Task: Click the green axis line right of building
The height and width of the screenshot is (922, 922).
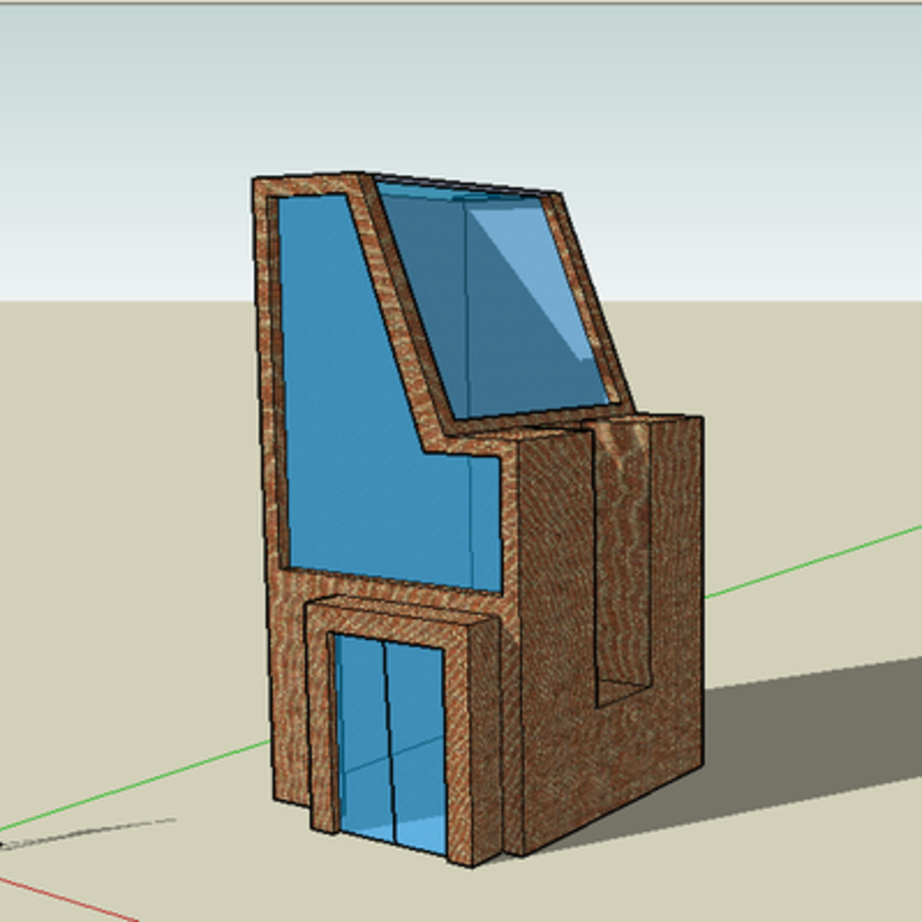Action: click(x=810, y=562)
